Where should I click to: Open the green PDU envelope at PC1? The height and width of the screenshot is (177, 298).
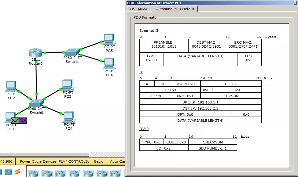tap(15, 121)
